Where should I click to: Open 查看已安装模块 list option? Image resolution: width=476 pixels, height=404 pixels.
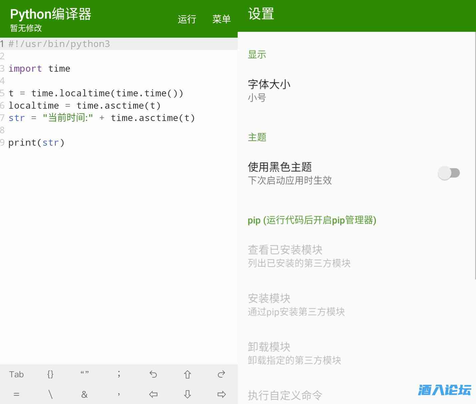[x=299, y=256]
